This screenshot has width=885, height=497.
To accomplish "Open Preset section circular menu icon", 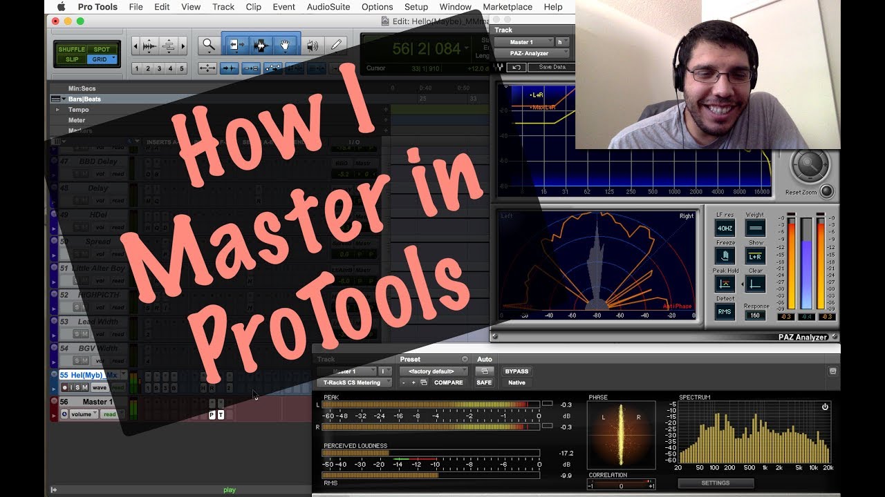I will point(465,359).
